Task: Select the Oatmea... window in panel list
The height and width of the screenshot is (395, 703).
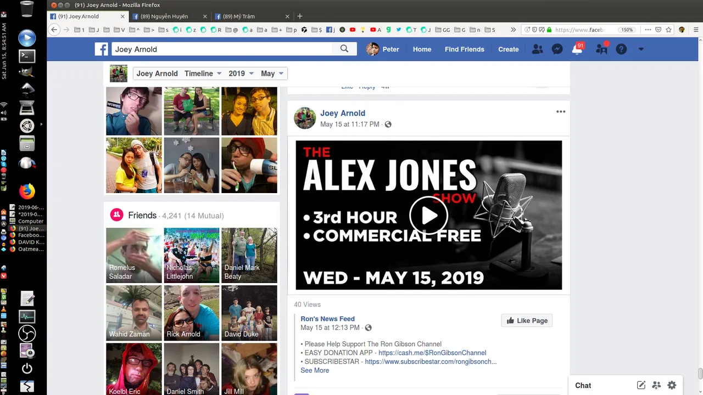Action: tap(27, 249)
